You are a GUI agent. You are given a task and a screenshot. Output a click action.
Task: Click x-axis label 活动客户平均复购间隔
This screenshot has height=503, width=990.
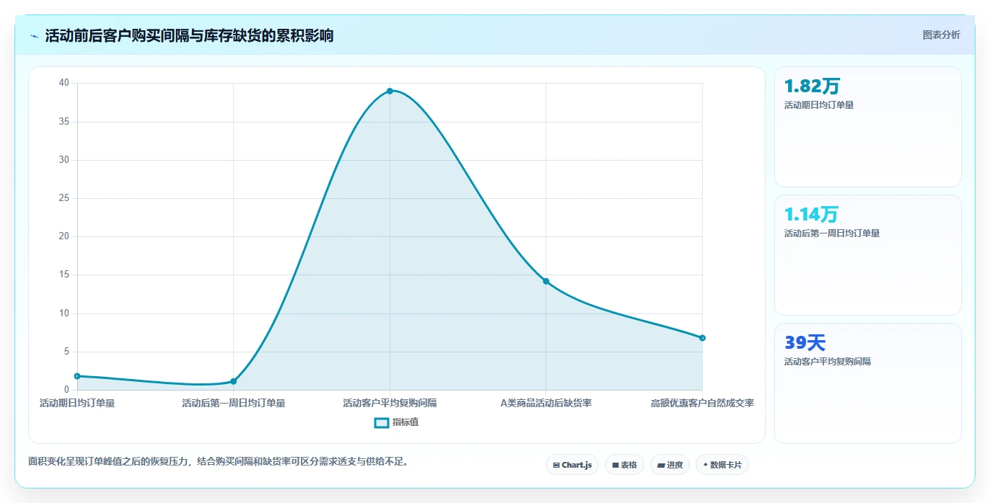click(x=390, y=403)
